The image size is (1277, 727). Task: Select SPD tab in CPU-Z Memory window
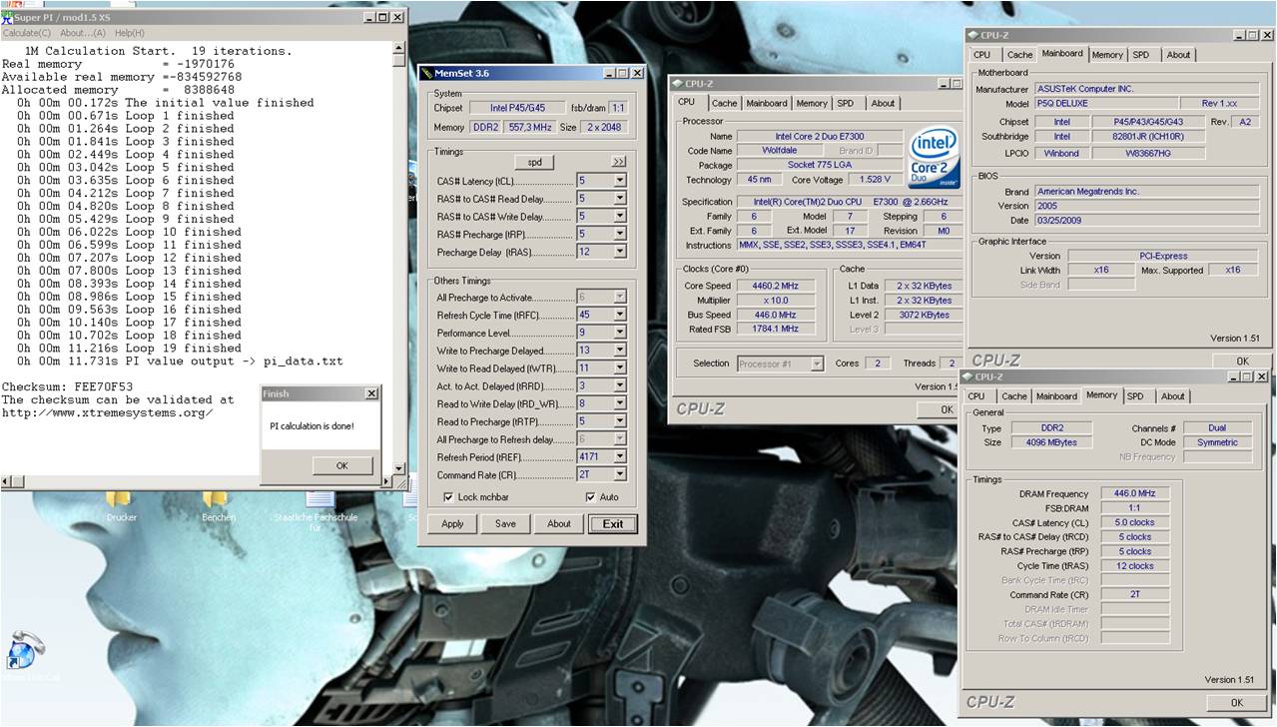[x=1136, y=396]
